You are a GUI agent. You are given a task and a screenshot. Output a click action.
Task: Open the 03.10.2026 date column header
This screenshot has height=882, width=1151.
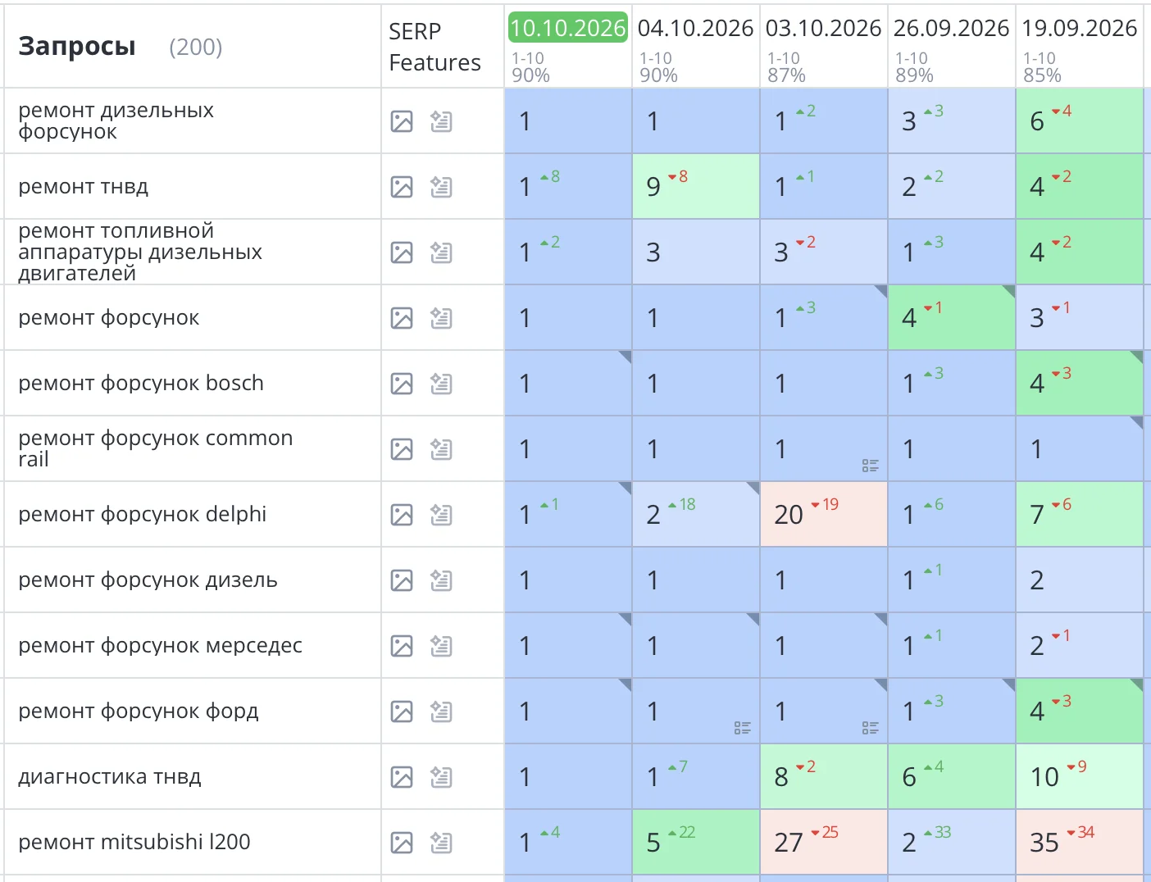(x=823, y=28)
